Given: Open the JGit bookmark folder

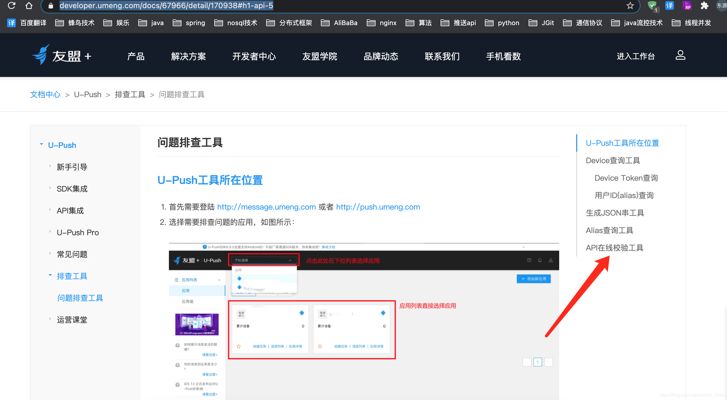Looking at the screenshot, I should click(541, 23).
